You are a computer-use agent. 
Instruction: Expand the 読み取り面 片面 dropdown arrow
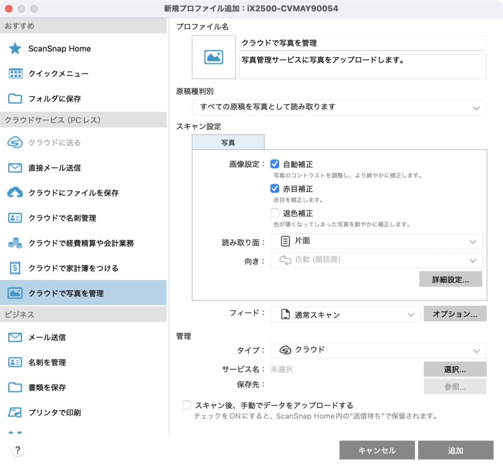tap(473, 242)
